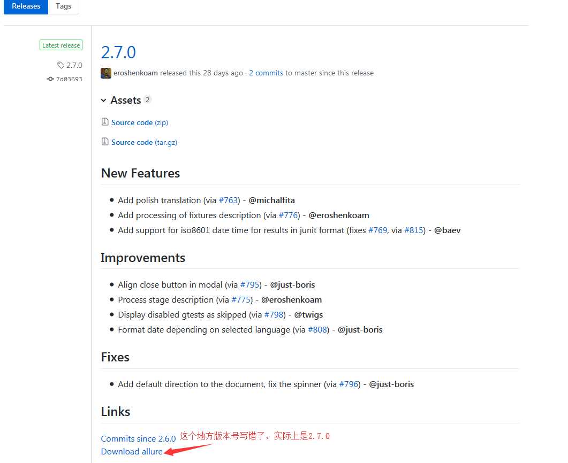This screenshot has width=568, height=463.
Task: Open @eroshenkoam mention under New Features
Action: point(339,215)
